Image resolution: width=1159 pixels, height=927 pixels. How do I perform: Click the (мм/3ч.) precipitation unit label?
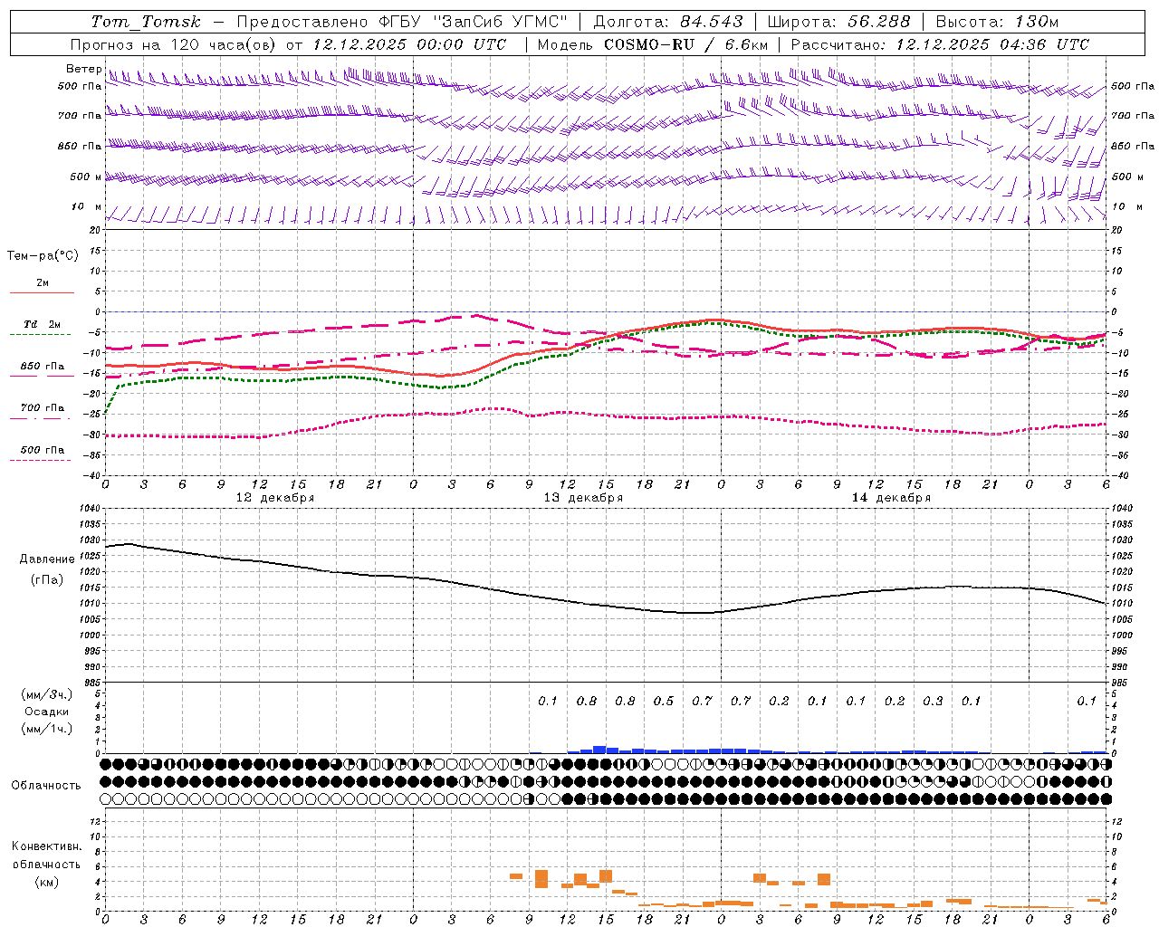click(x=47, y=694)
